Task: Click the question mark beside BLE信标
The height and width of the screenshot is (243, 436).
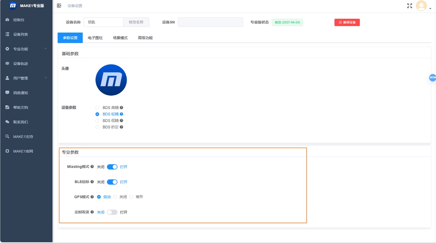Action: pos(92,182)
